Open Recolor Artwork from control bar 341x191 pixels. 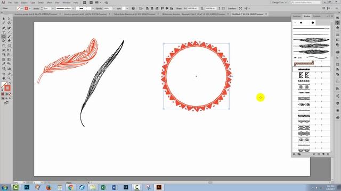click(x=133, y=8)
